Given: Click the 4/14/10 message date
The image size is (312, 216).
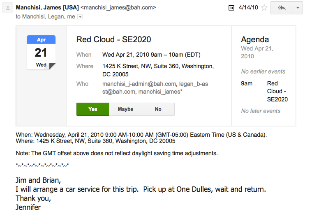Looking at the screenshot, I should pos(248,7).
